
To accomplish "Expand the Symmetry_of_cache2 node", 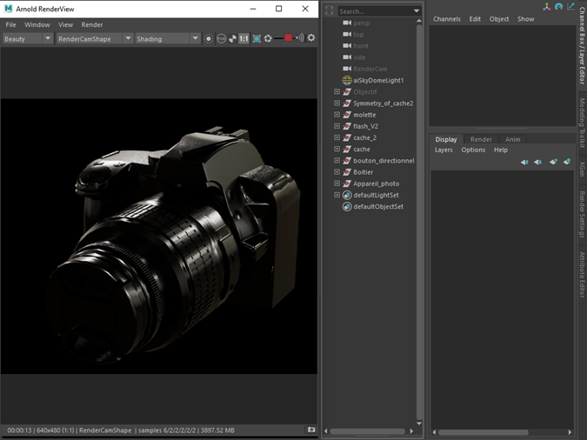I will [x=337, y=103].
